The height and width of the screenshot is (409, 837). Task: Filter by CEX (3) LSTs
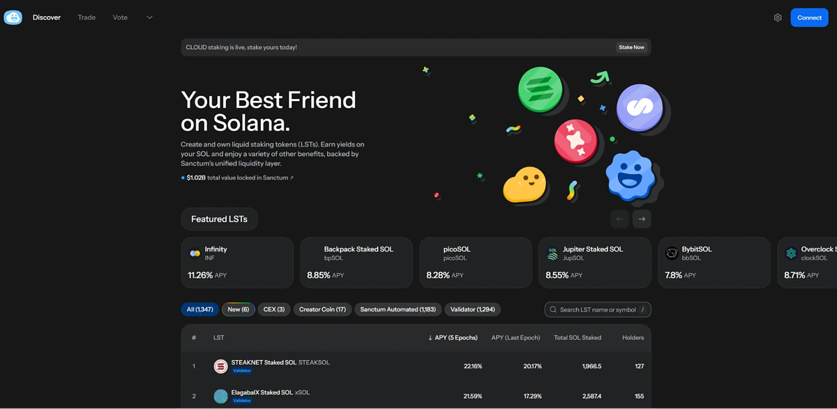click(x=274, y=309)
